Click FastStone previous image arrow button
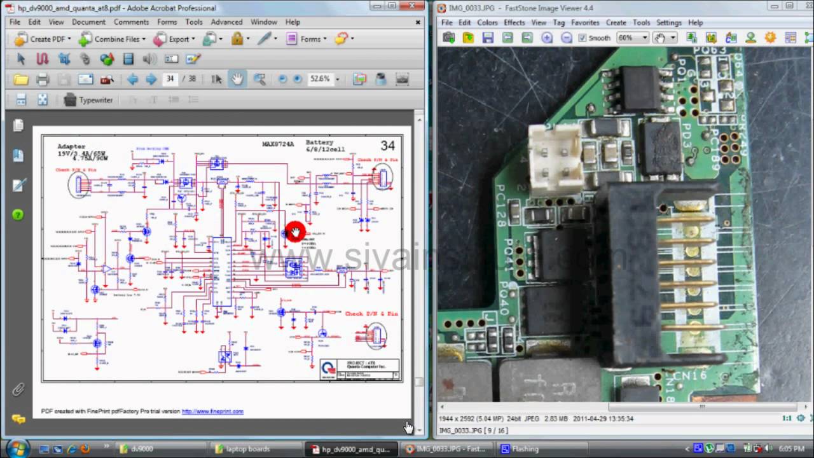This screenshot has width=814, height=458. [x=507, y=38]
